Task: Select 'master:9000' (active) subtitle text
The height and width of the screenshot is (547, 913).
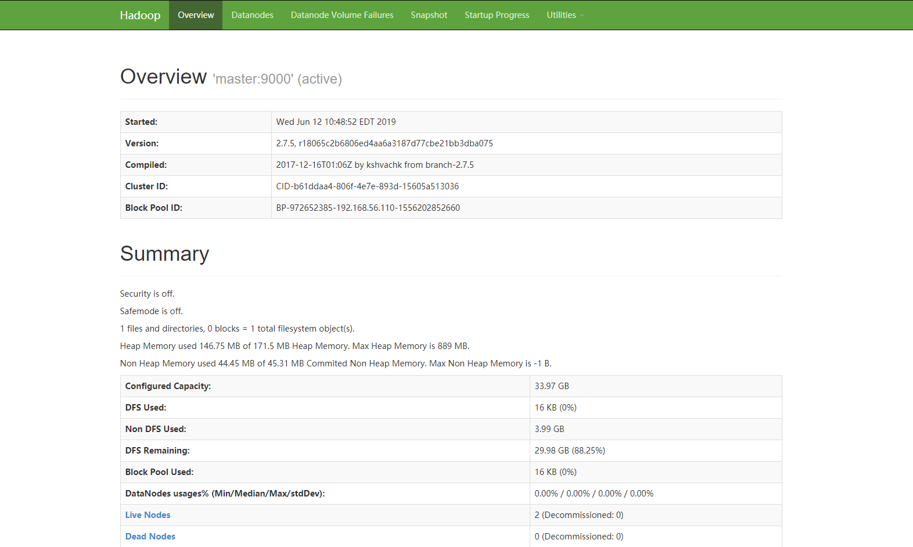Action: 277,79
